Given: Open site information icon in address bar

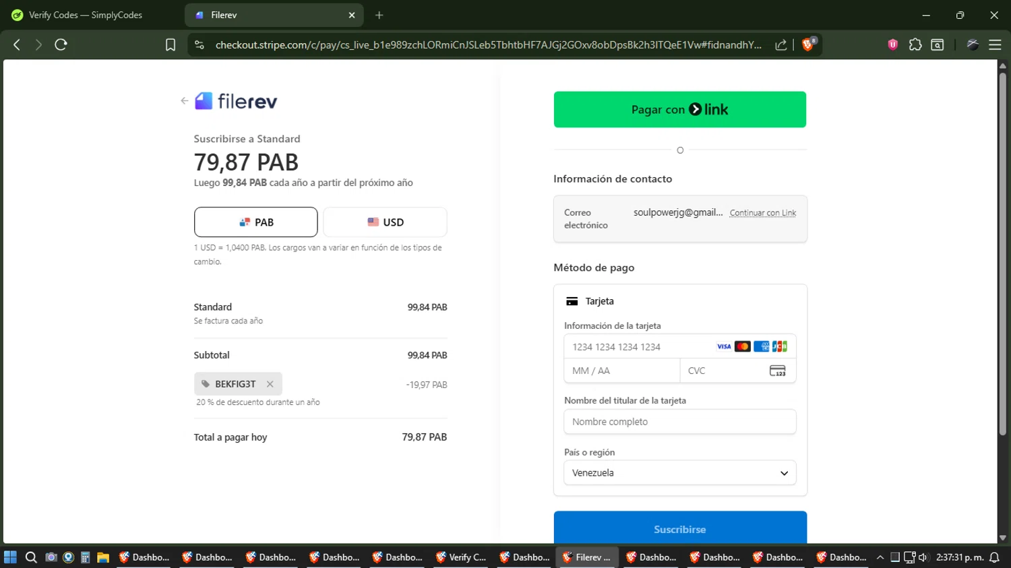Looking at the screenshot, I should [199, 44].
